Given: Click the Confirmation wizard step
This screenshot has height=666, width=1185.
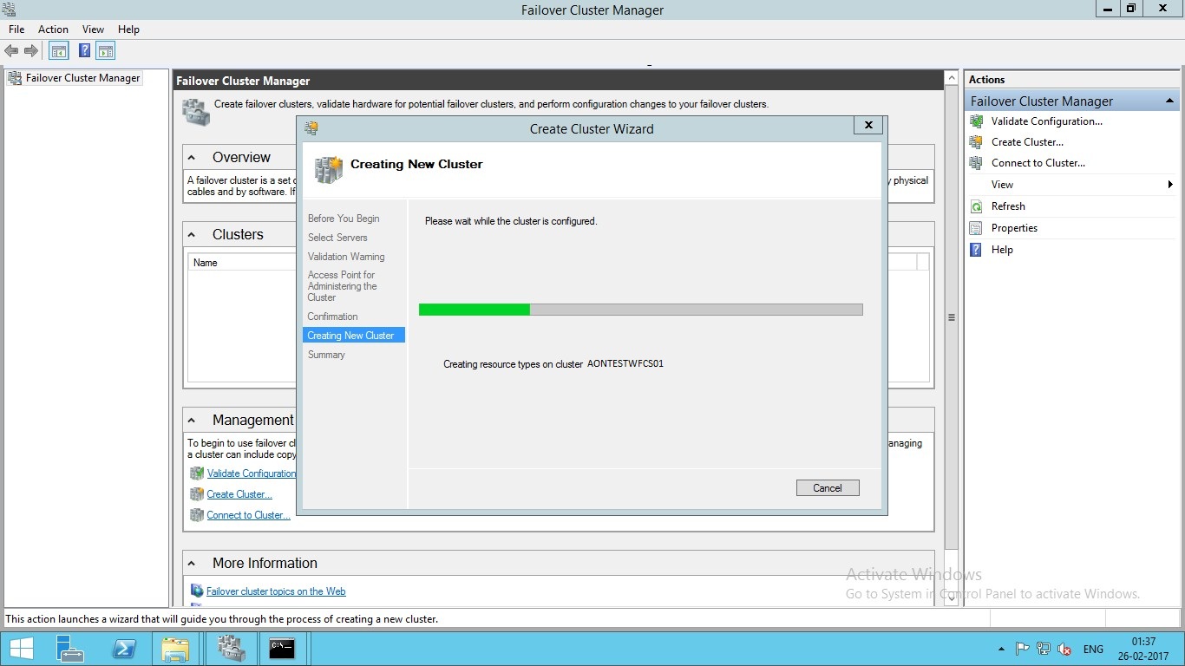Looking at the screenshot, I should (x=332, y=317).
